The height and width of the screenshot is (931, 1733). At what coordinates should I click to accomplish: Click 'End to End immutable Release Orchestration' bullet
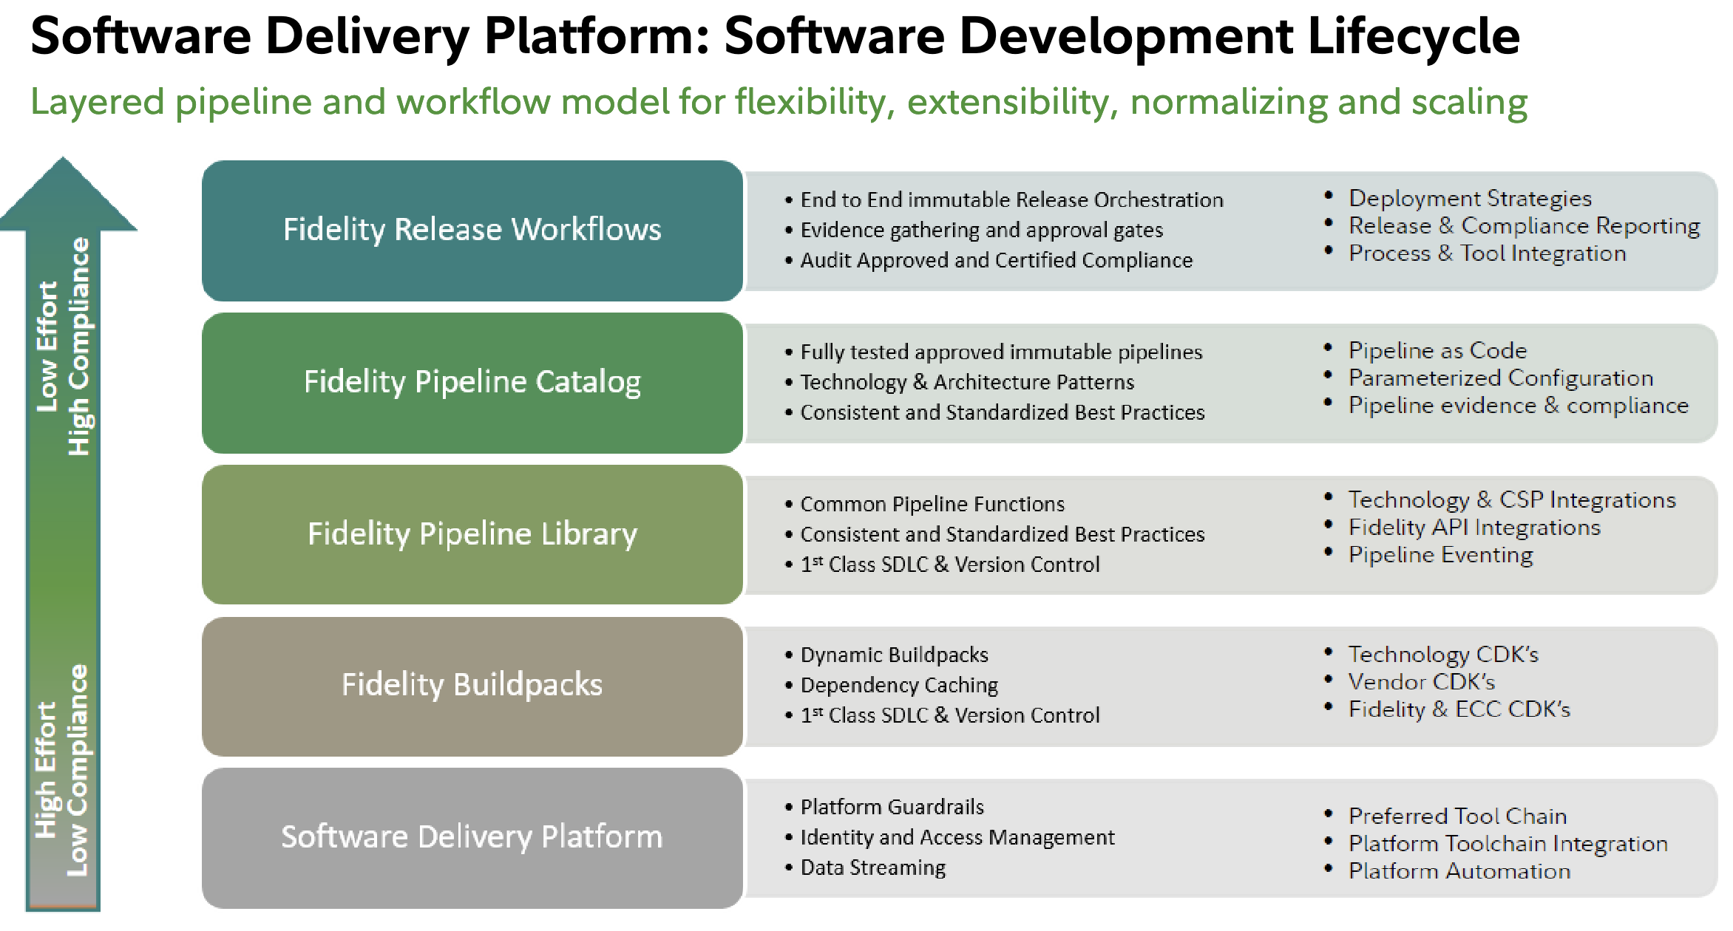(x=1011, y=200)
